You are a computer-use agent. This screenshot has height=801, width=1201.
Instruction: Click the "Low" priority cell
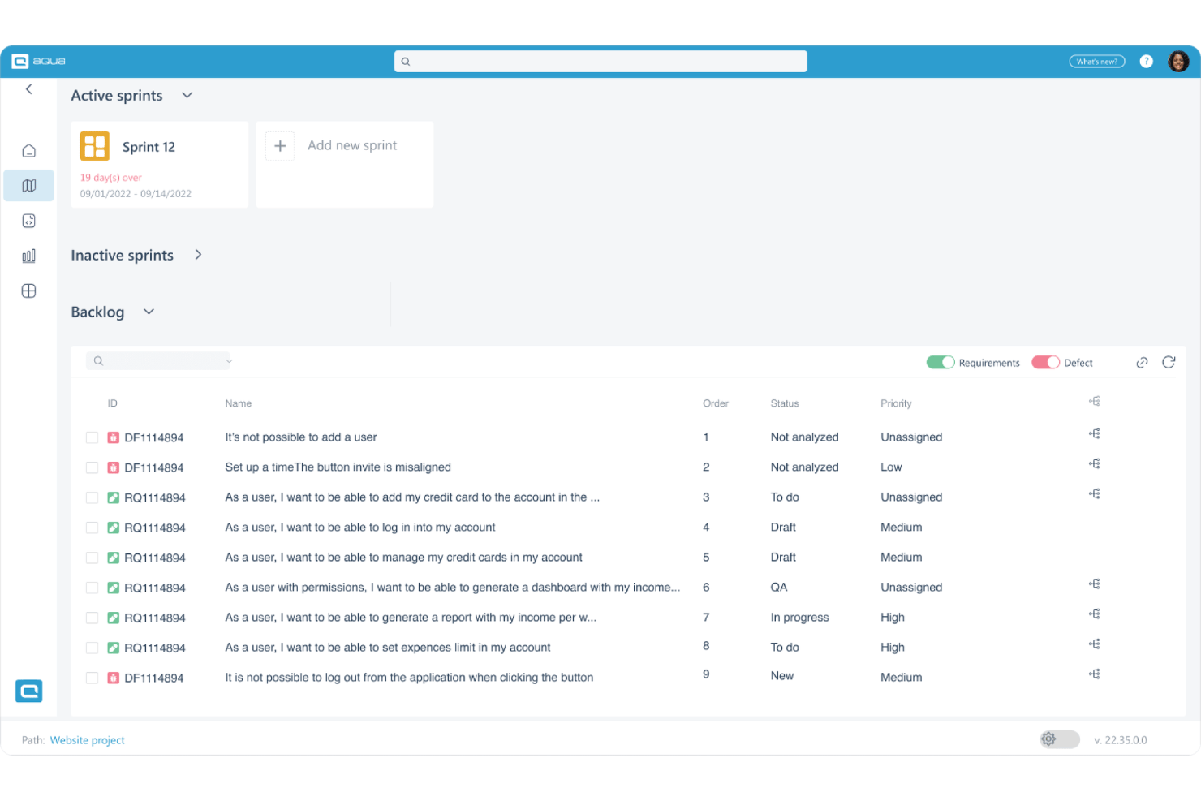891,467
